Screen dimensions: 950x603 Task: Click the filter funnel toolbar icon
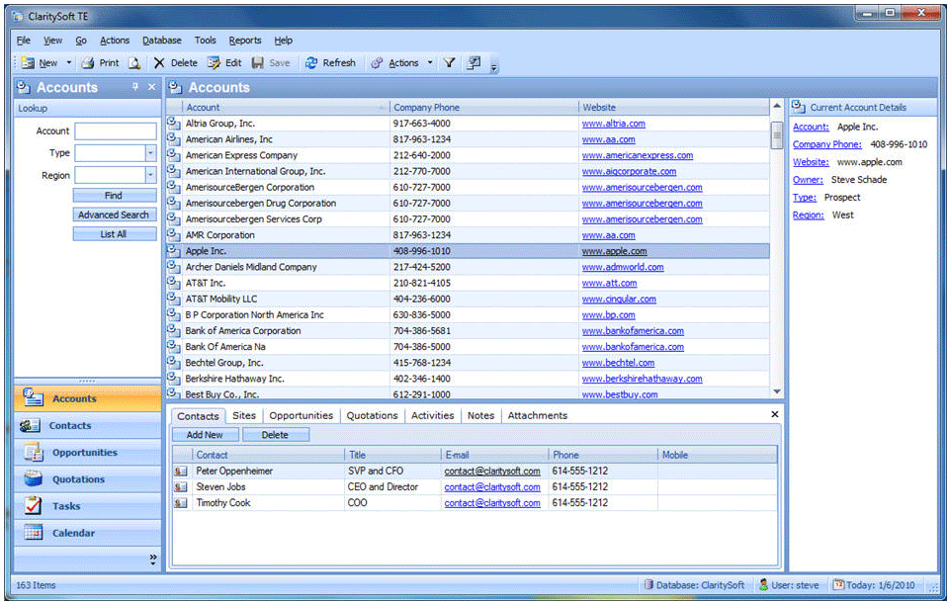[x=449, y=62]
